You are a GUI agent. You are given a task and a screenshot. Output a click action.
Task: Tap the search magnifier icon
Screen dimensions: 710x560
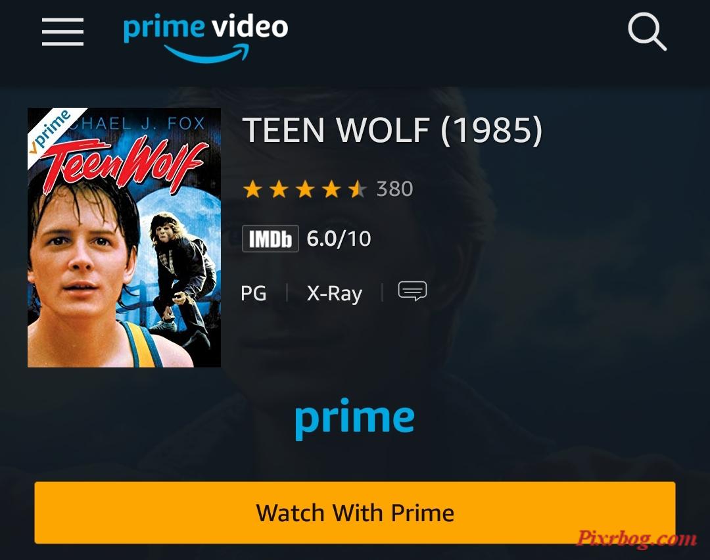[x=647, y=32]
